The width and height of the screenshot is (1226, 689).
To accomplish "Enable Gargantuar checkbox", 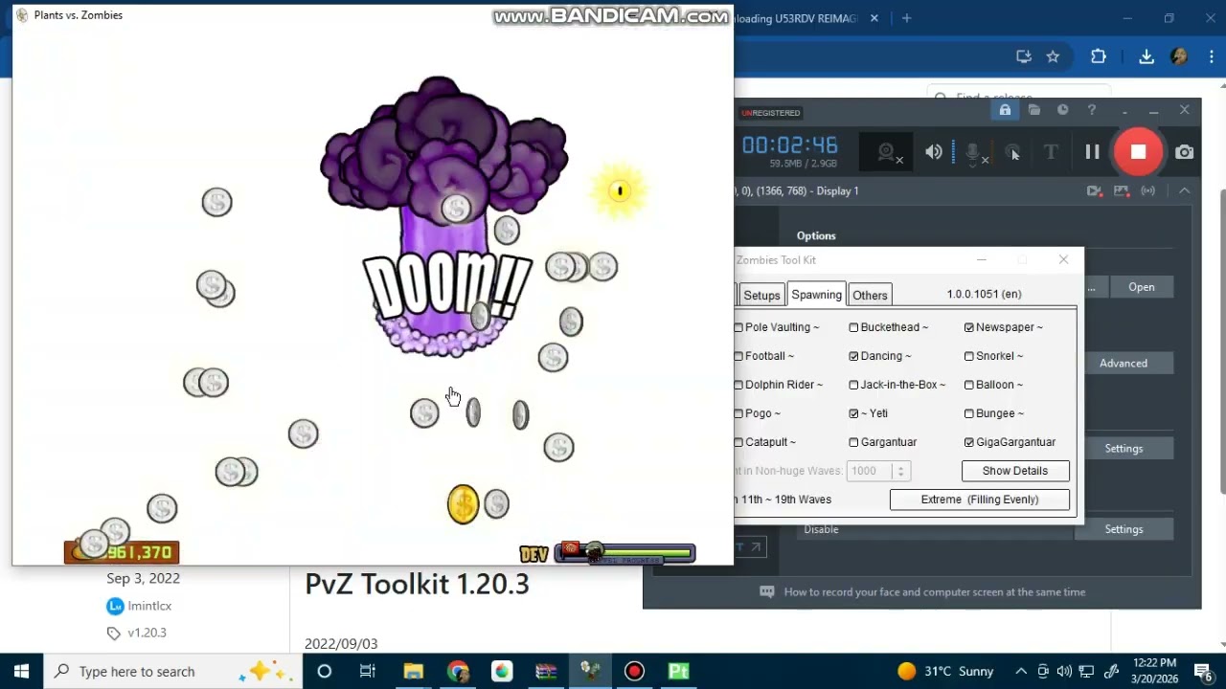I will click(x=853, y=442).
